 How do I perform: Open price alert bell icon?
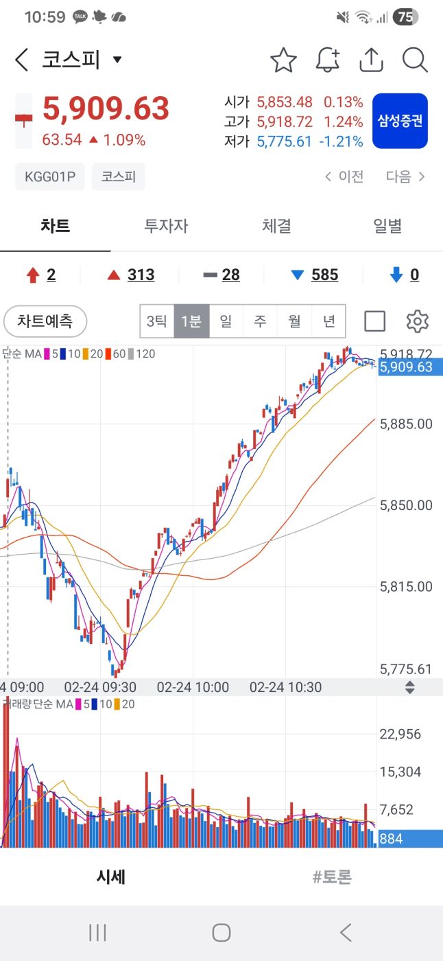coord(327,60)
